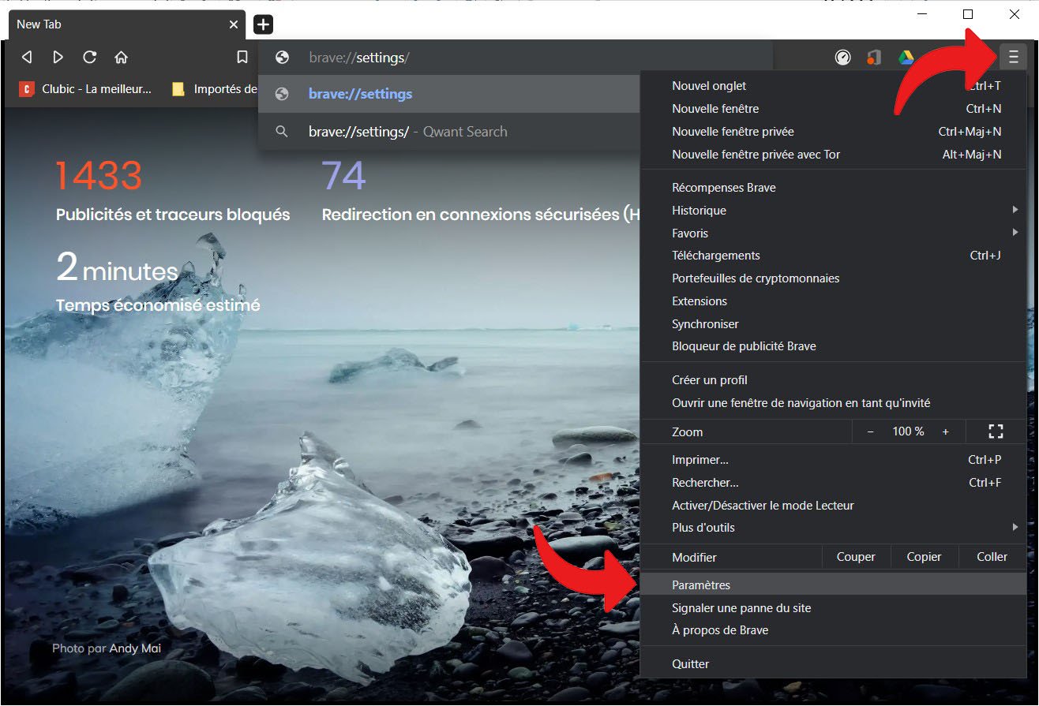This screenshot has width=1039, height=706.
Task: Increase zoom with the plus button
Action: coord(945,431)
